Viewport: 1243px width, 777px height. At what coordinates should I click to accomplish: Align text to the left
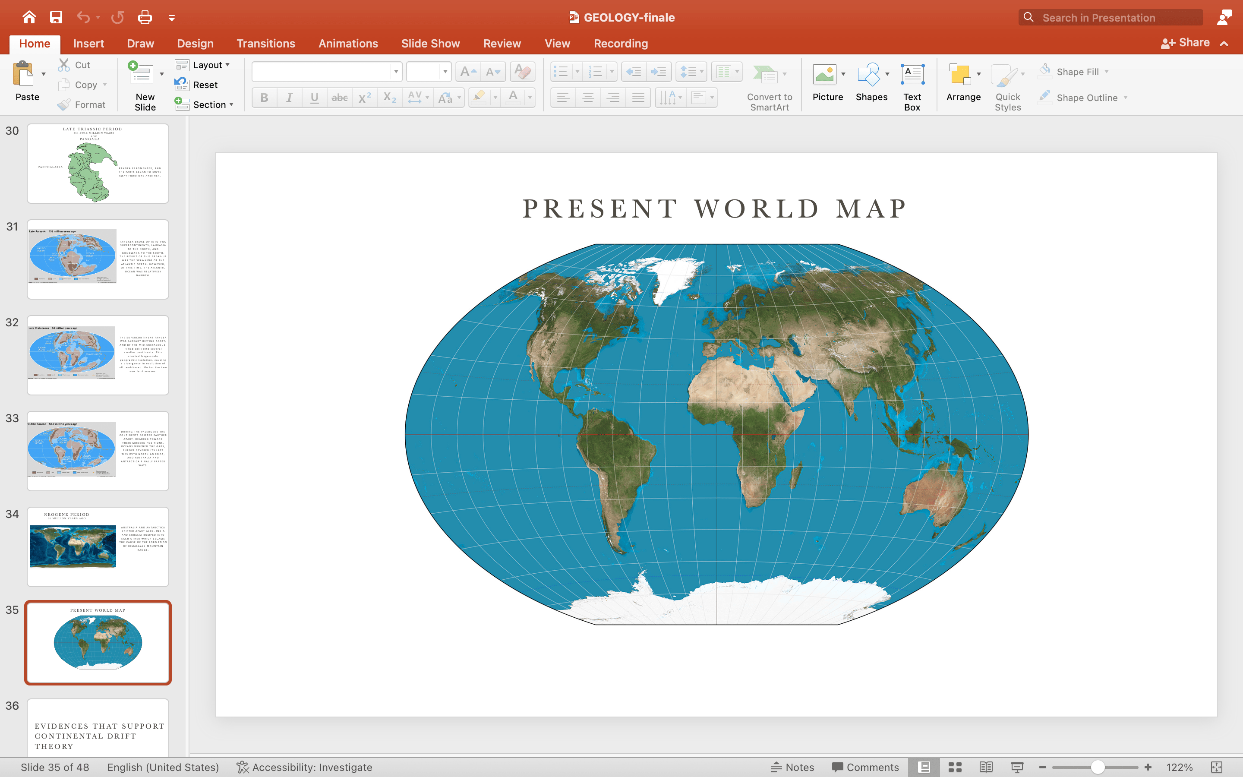click(x=563, y=98)
